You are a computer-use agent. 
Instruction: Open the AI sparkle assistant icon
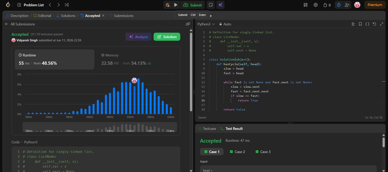pos(221,5)
